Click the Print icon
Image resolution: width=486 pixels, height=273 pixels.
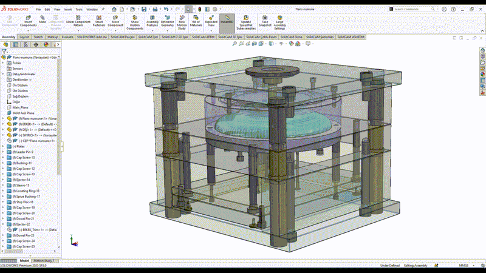155,9
